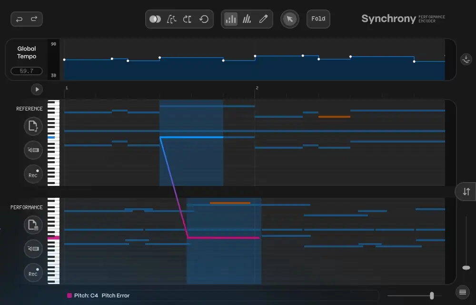
Task: Select the pencil draw tool
Action: point(263,19)
